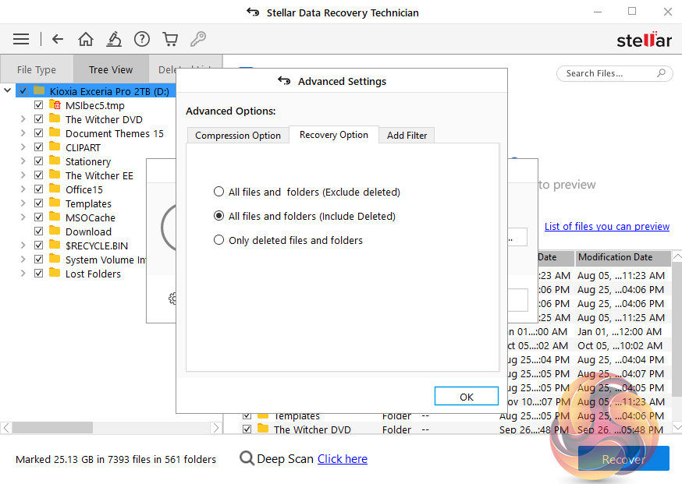Open the Deep Scan Click here link
The image size is (682, 484).
[x=343, y=459]
